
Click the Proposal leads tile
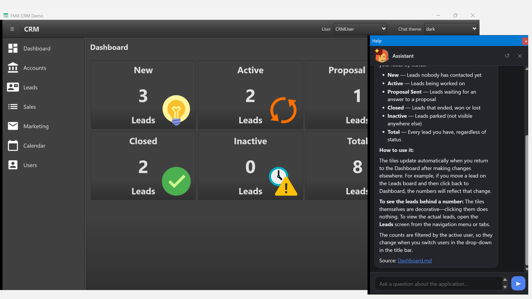[336, 95]
